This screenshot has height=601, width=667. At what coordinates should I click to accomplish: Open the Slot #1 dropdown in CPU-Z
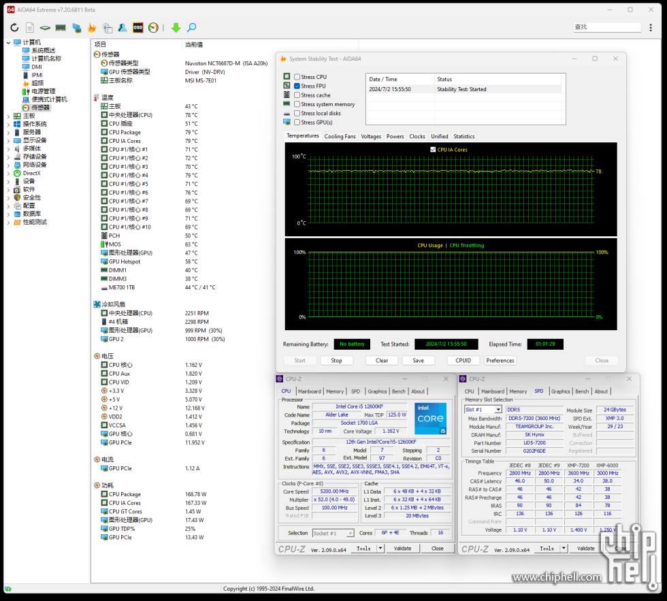(x=498, y=410)
